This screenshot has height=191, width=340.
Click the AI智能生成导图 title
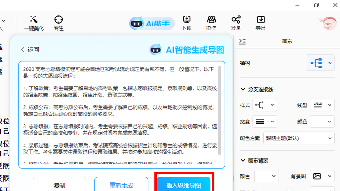click(x=195, y=50)
